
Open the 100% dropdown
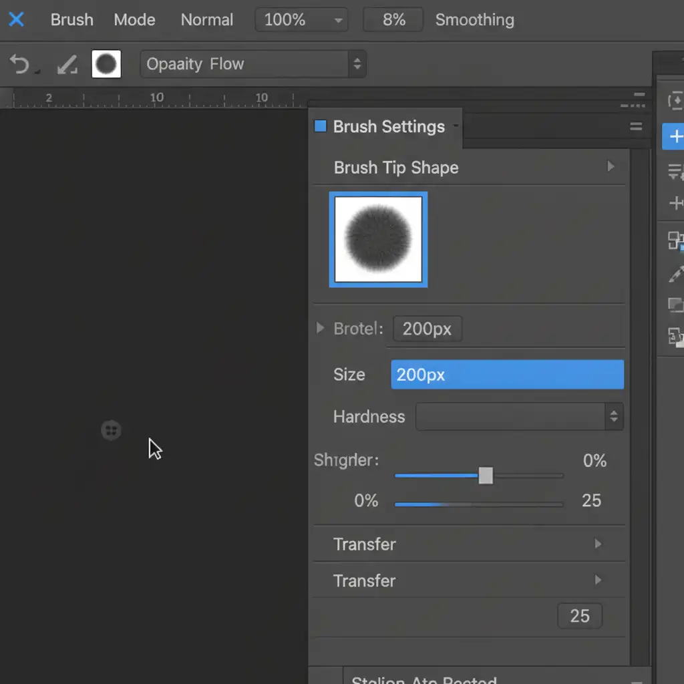(301, 20)
